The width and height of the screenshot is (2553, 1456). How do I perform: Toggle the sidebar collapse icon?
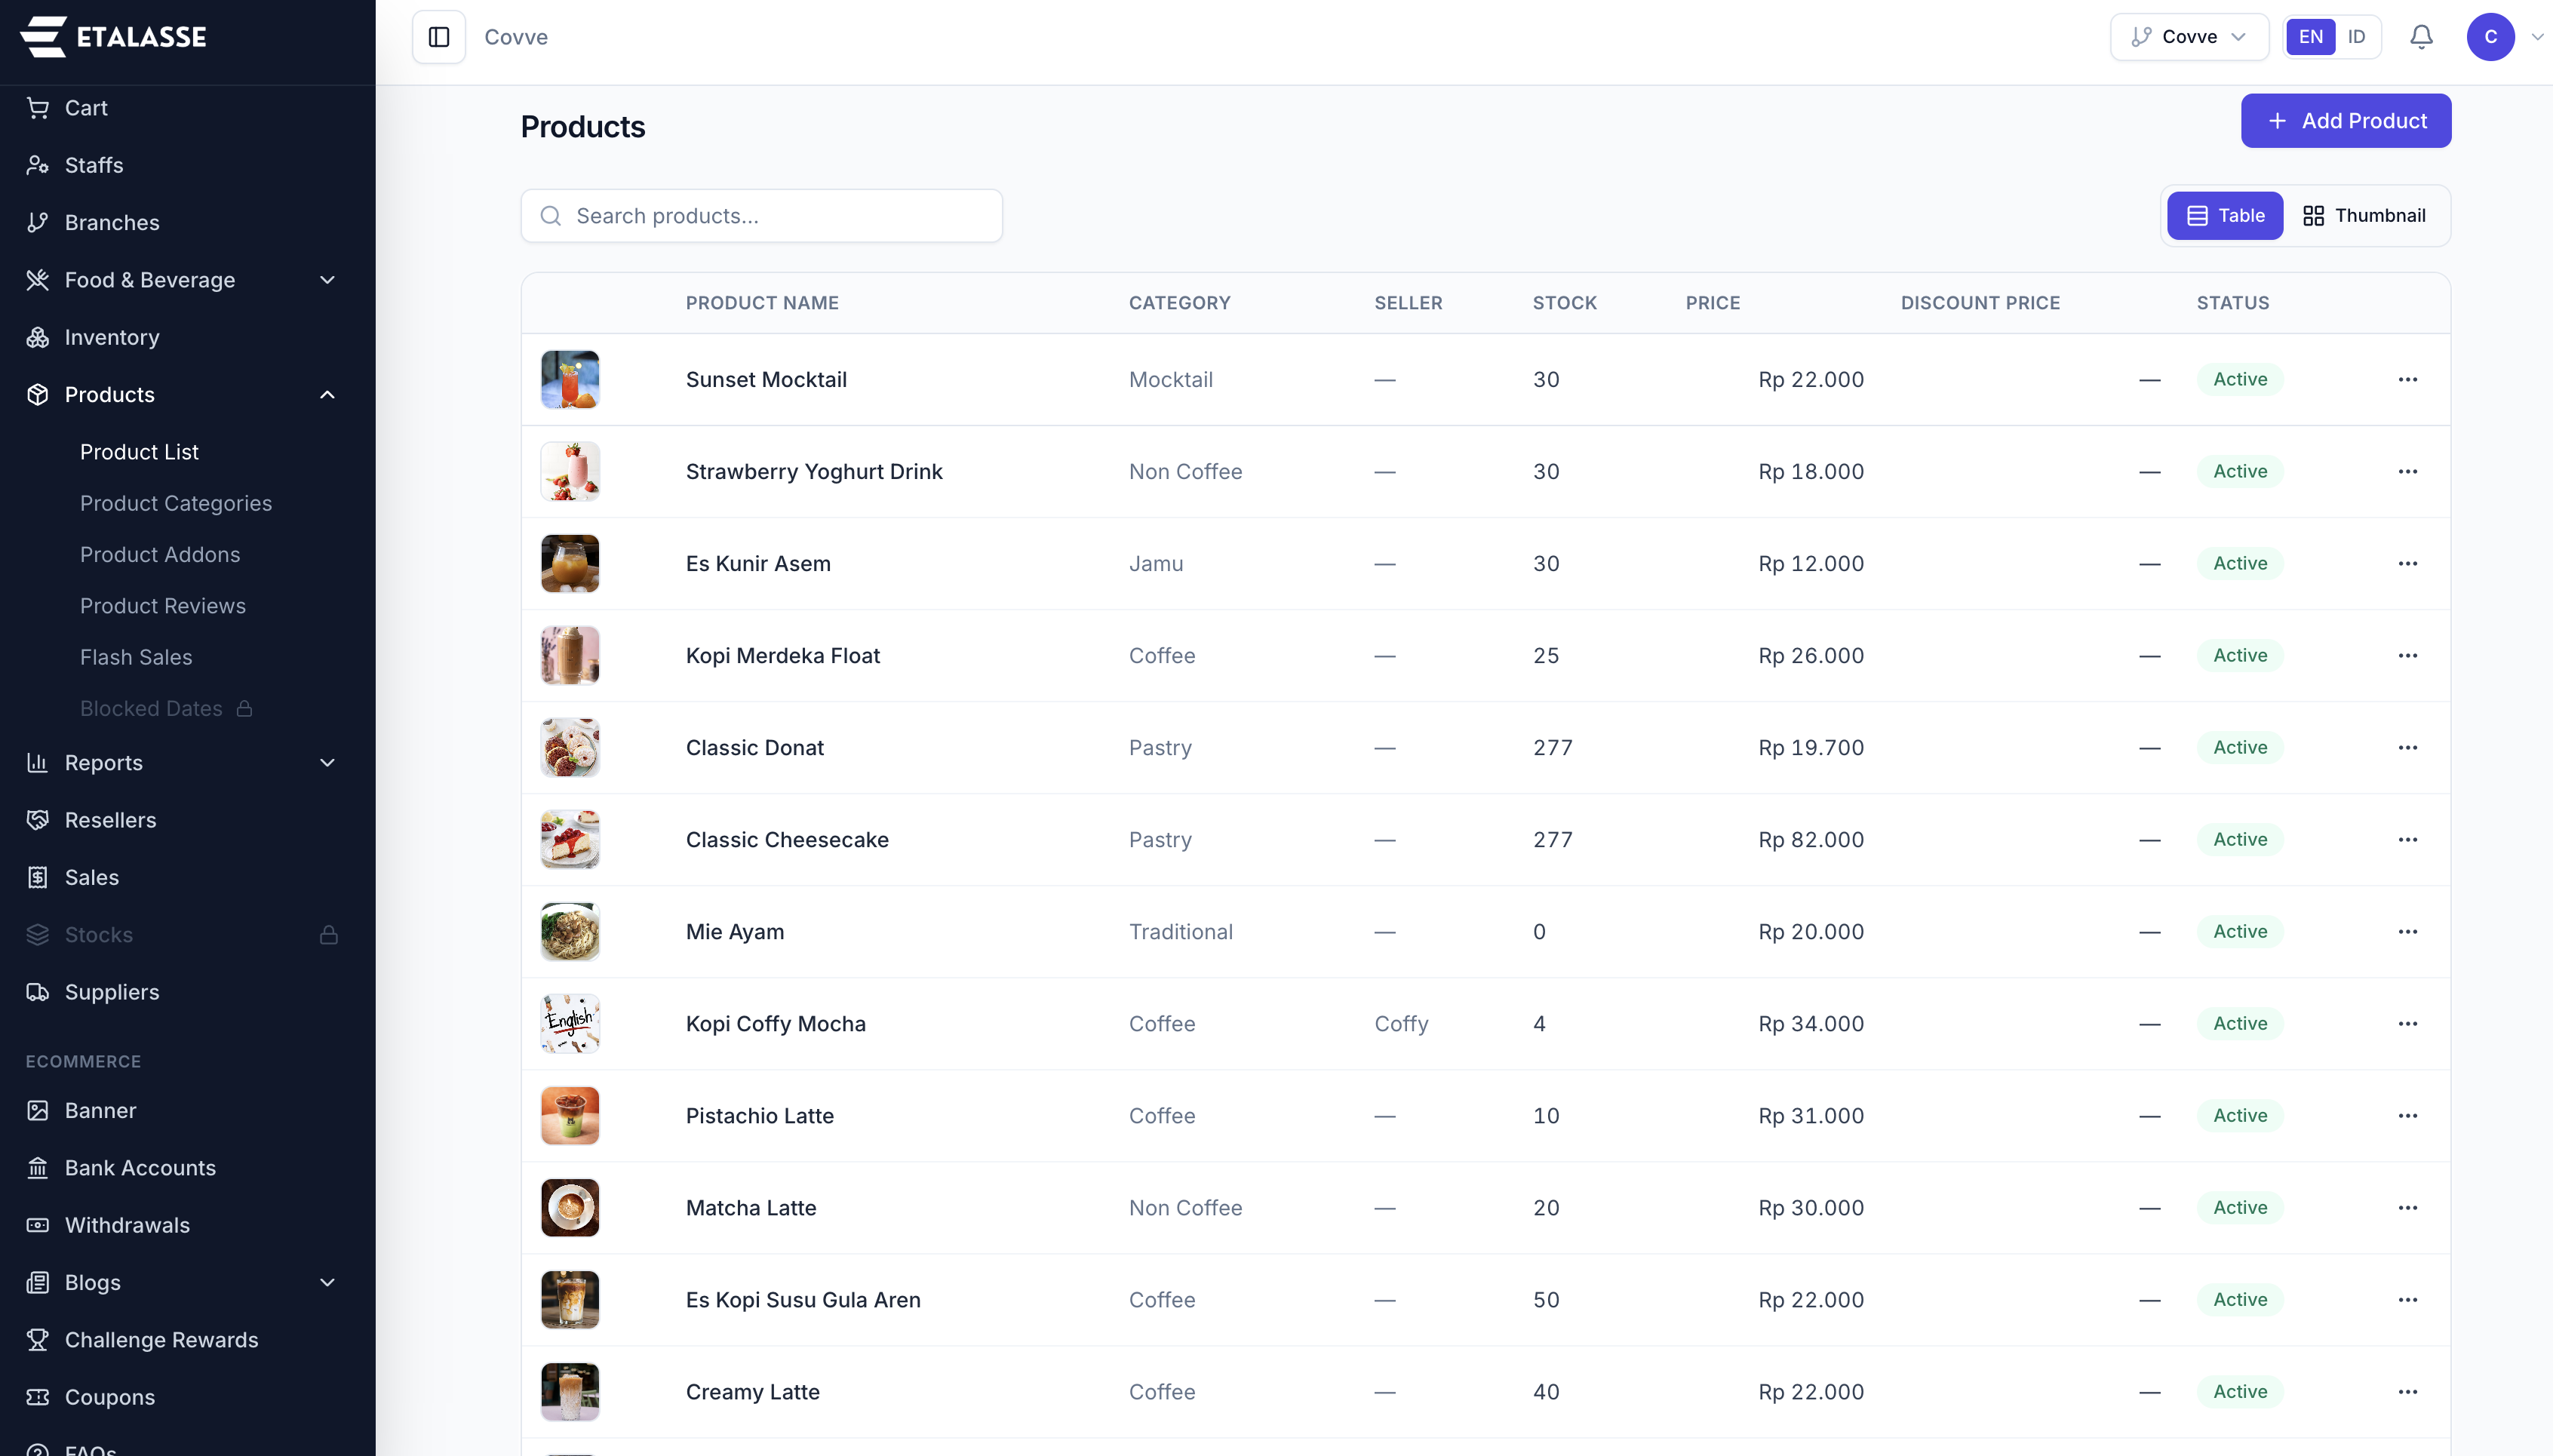pos(439,37)
